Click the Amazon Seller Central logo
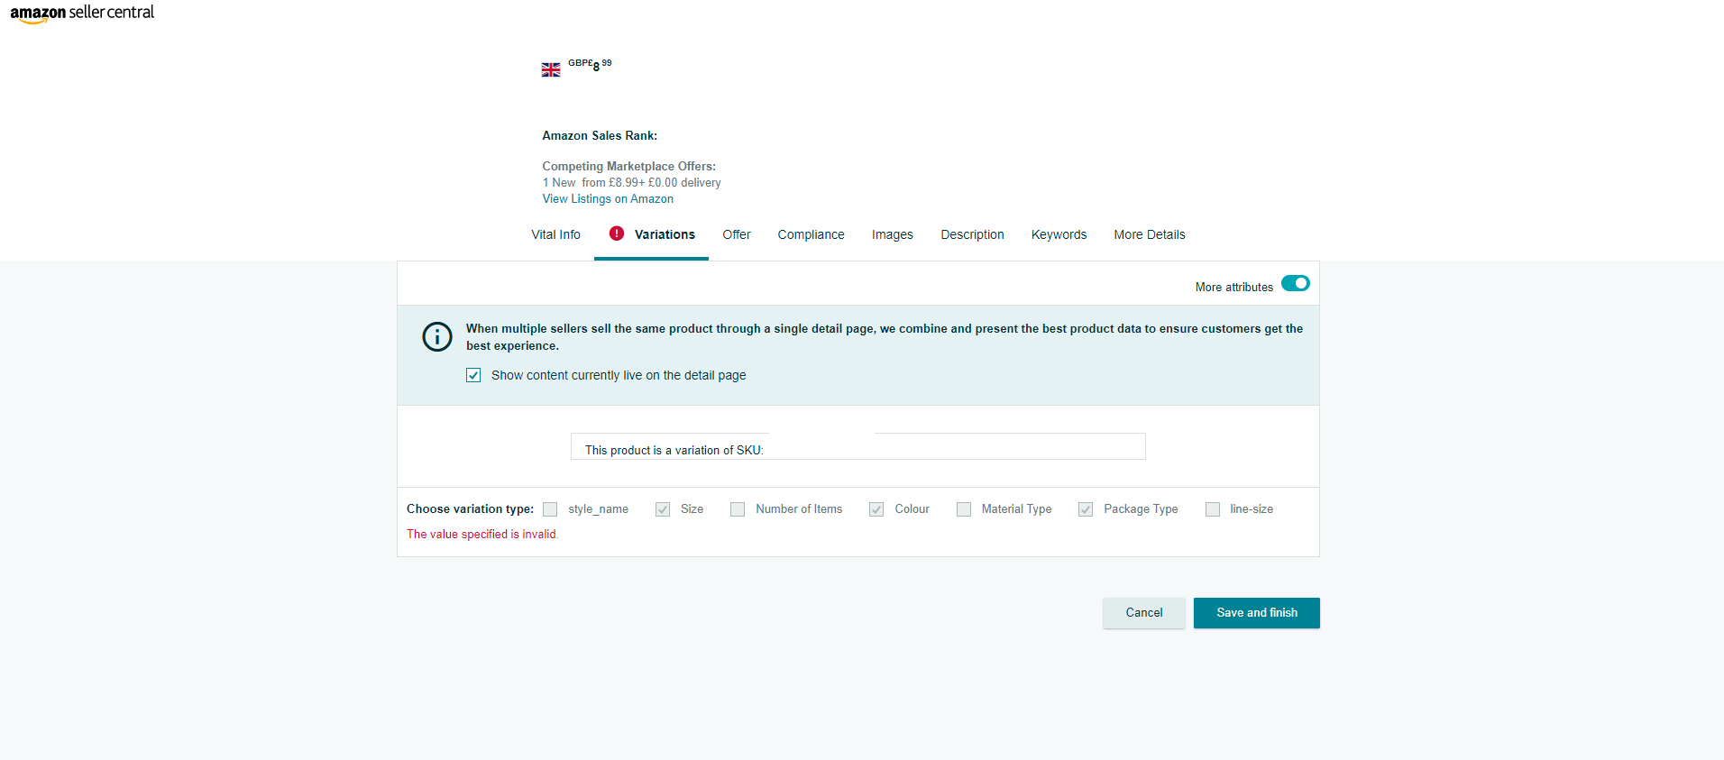Image resolution: width=1724 pixels, height=760 pixels. click(82, 14)
